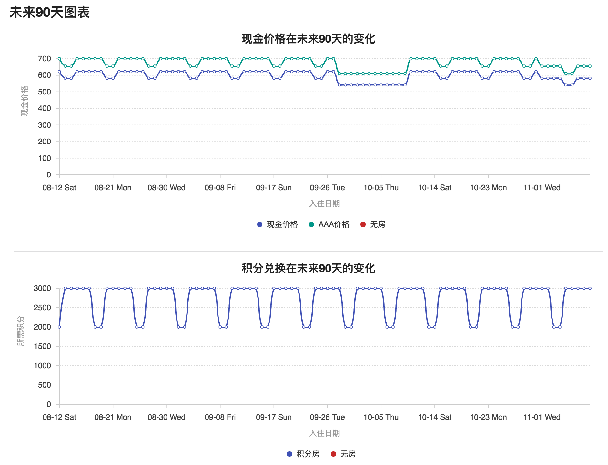The height and width of the screenshot is (465, 608).
Task: Click 10-05 Thu label on cash price chart
Action: pos(381,188)
